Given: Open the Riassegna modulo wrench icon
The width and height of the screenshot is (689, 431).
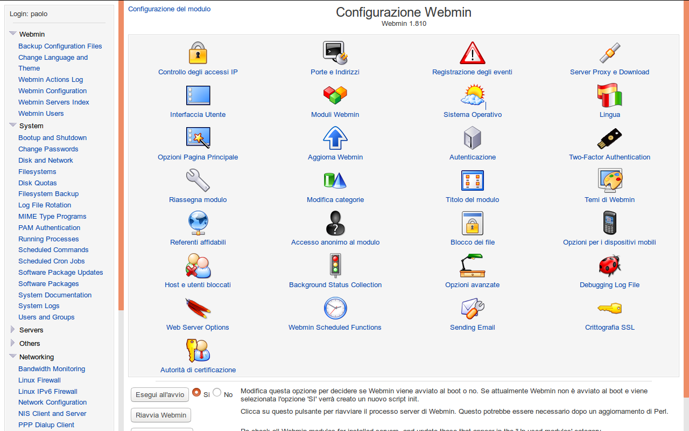Looking at the screenshot, I should pos(198,180).
